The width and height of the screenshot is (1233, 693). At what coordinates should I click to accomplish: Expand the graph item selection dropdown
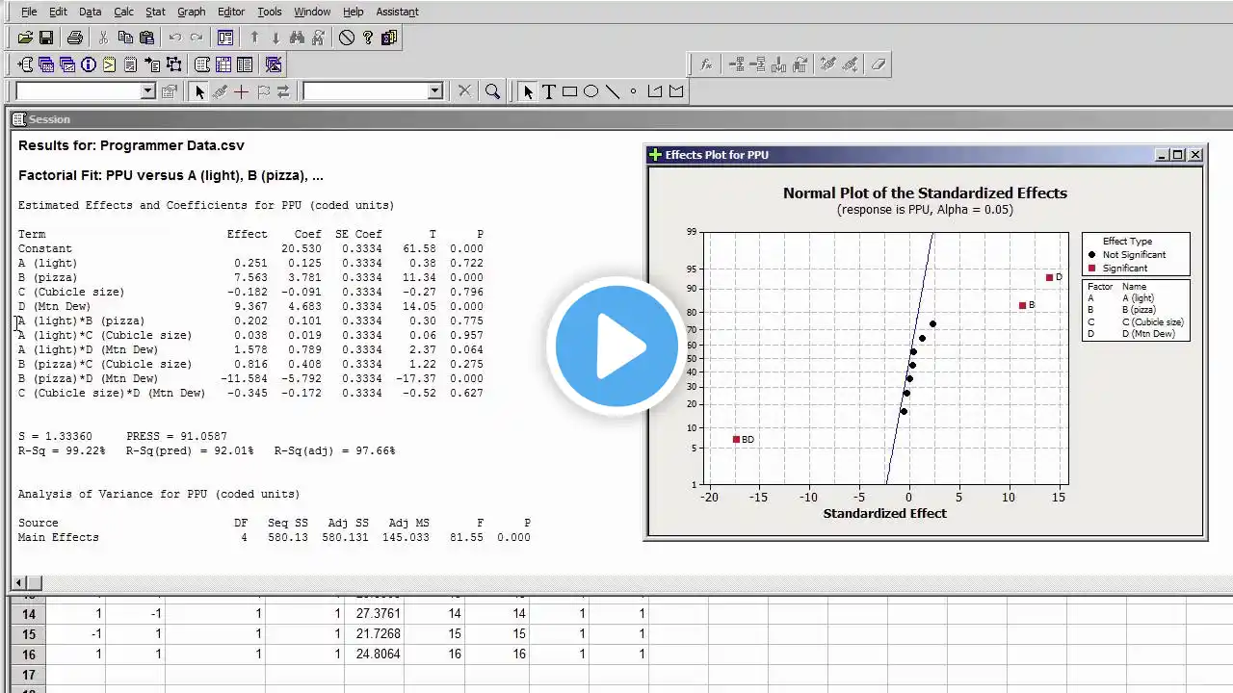[x=147, y=91]
